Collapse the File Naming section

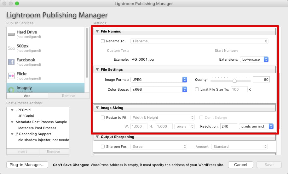coord(97,31)
